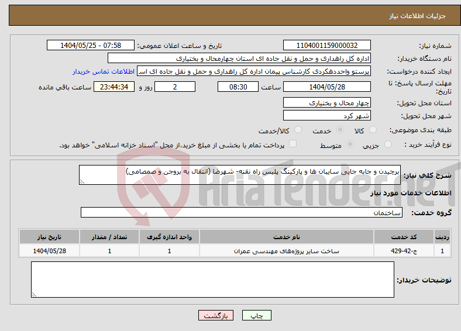Click the واحد اندازه گیری cell in row 1
The height and width of the screenshot is (331, 461).
(169, 251)
